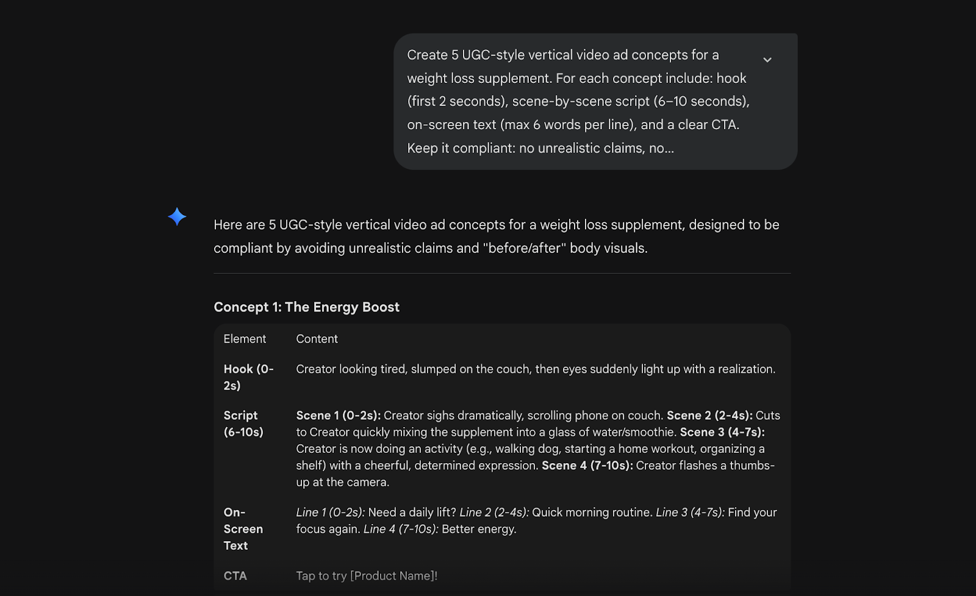The height and width of the screenshot is (596, 976).
Task: Click the "Content" column header
Action: click(317, 339)
